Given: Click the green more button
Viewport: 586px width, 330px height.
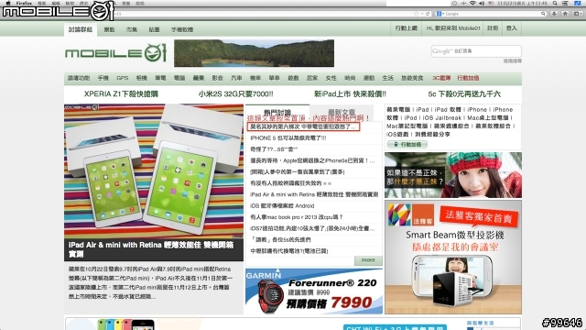Looking at the screenshot, I should (368, 260).
